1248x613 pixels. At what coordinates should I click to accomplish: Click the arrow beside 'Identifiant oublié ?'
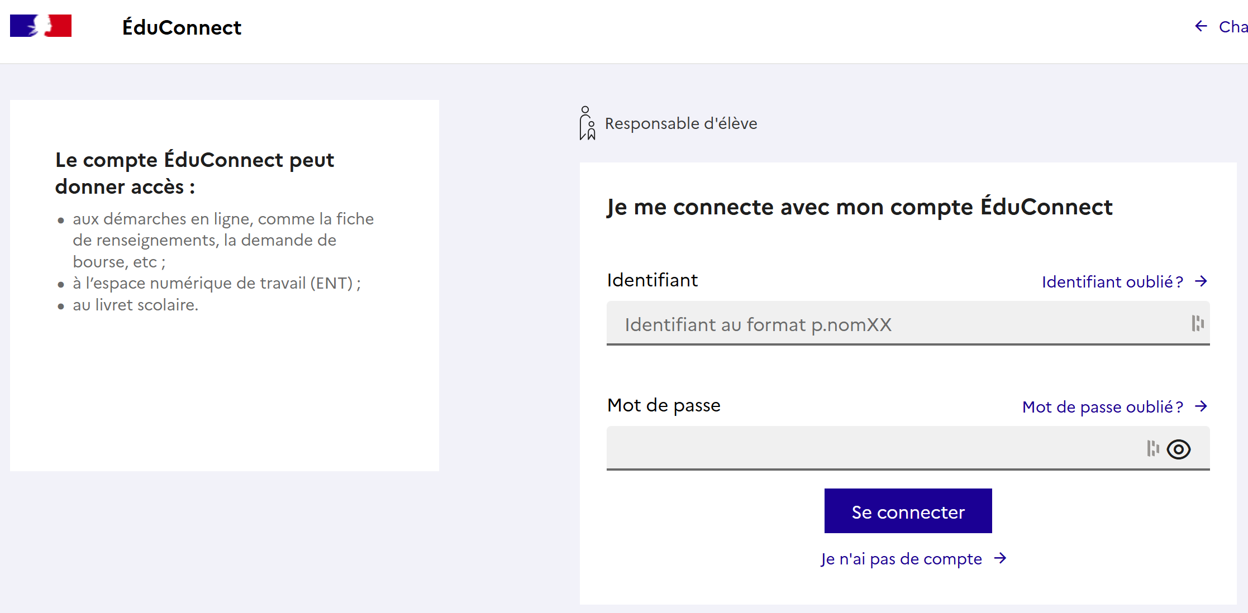(x=1201, y=281)
